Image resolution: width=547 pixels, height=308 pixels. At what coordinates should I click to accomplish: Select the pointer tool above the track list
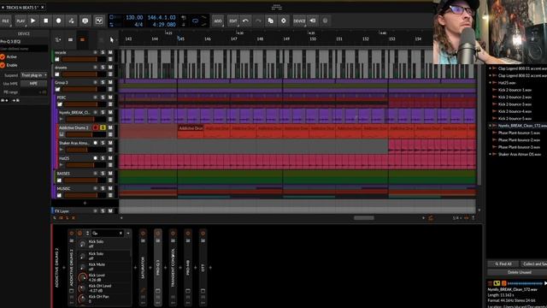click(x=111, y=40)
